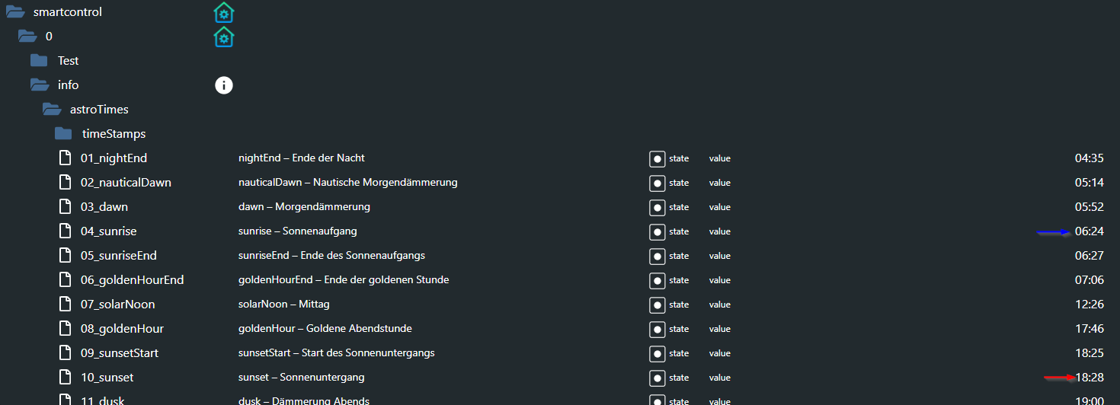Click description 'goldenHour – Goldene Abendstunde'
The height and width of the screenshot is (405, 1120).
click(325, 329)
